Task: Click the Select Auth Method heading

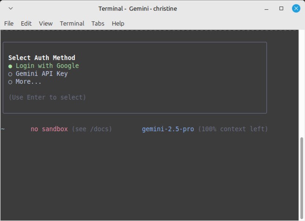Action: click(42, 58)
